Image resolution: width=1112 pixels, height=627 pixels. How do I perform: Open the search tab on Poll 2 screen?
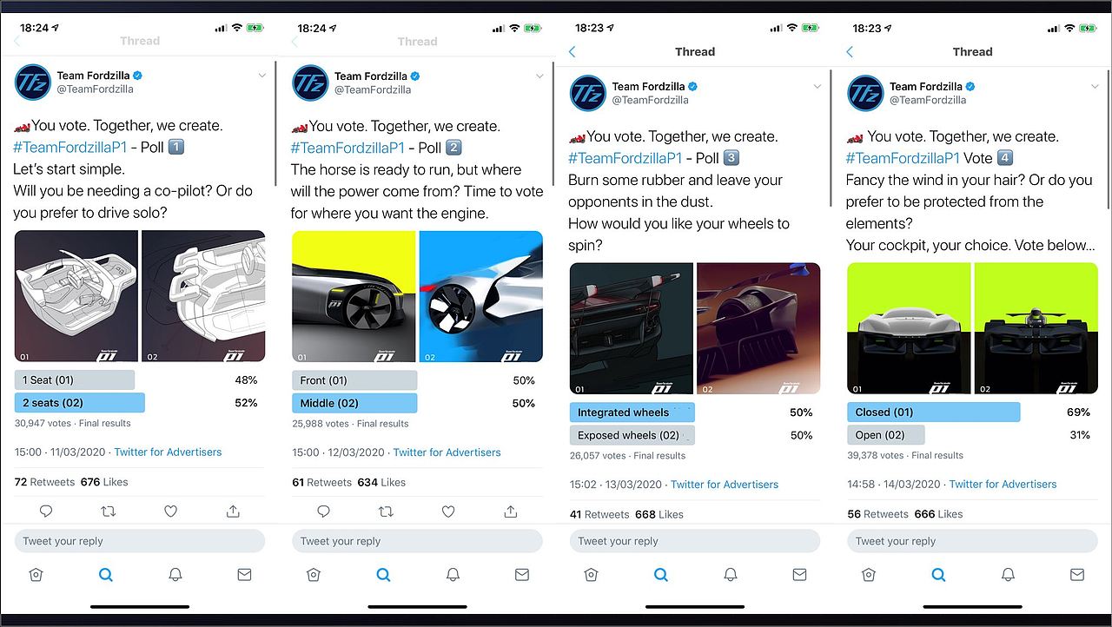coord(383,575)
